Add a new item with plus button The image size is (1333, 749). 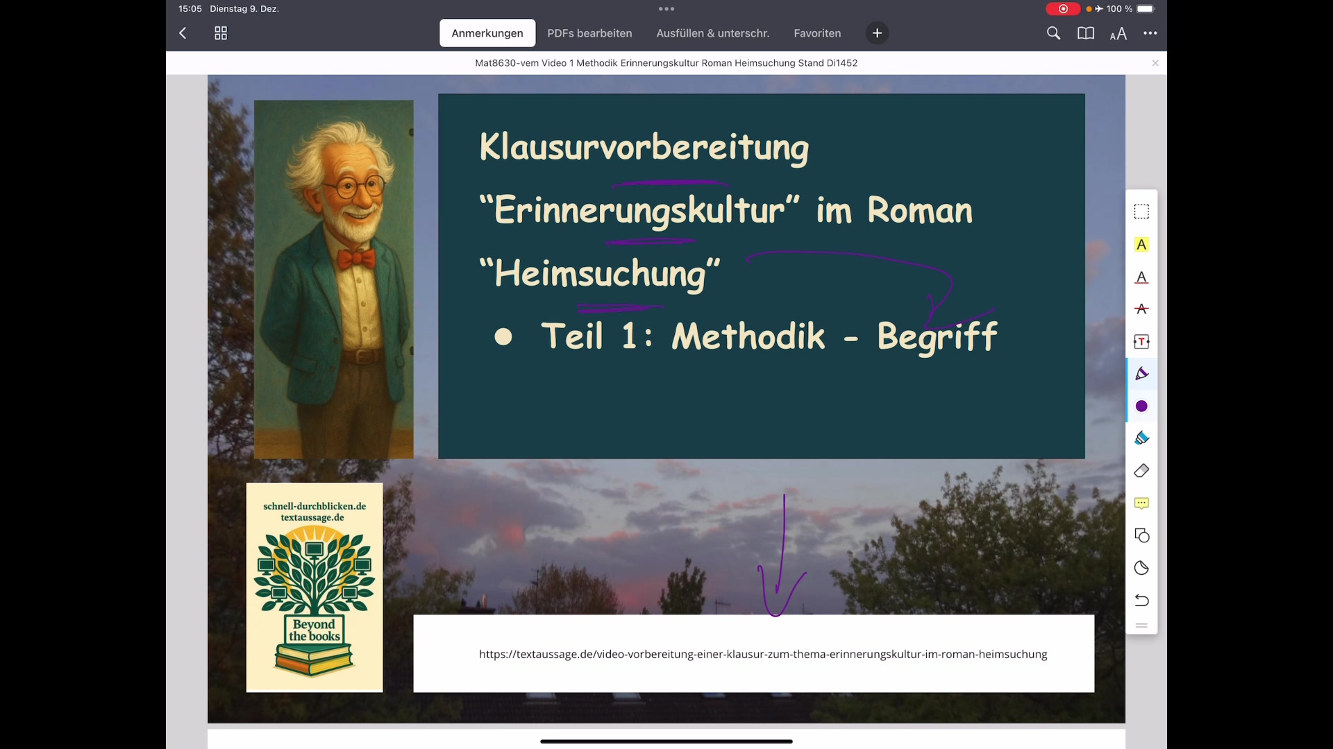tap(877, 33)
